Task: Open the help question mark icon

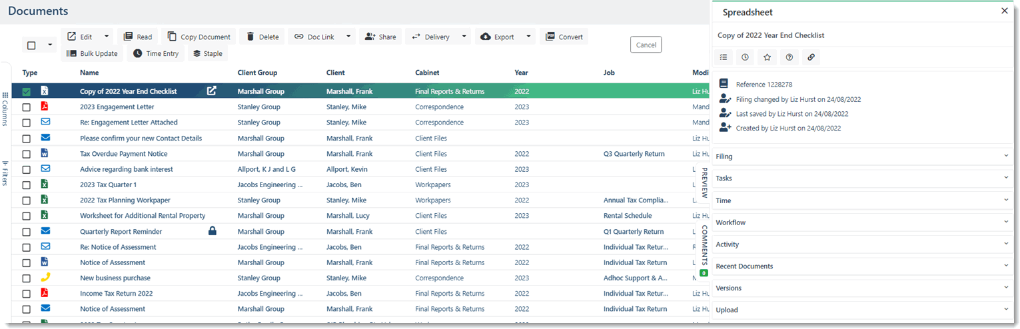Action: pyautogui.click(x=789, y=57)
